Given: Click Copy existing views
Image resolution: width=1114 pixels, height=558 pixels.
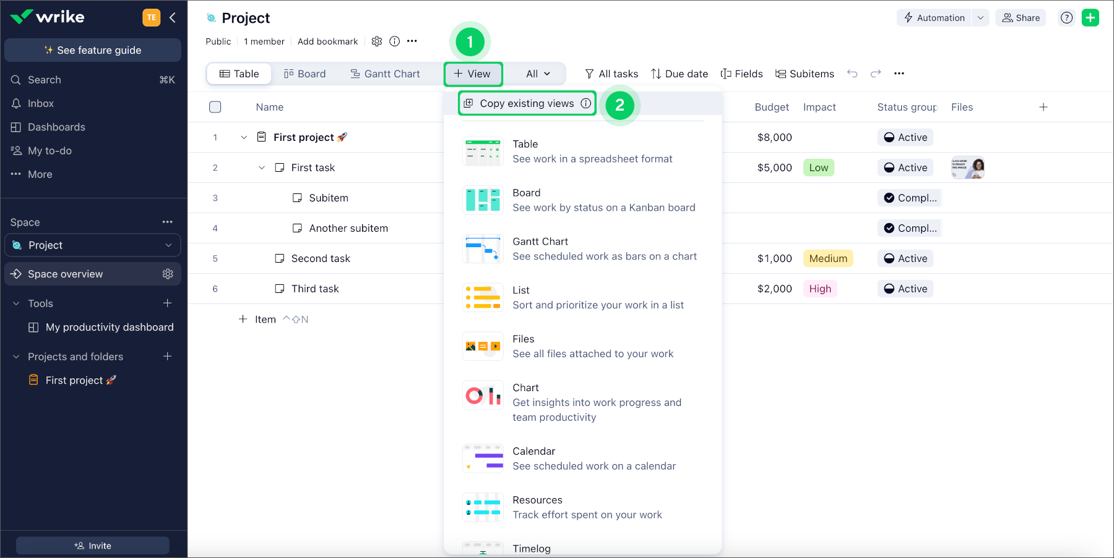Looking at the screenshot, I should click(527, 103).
